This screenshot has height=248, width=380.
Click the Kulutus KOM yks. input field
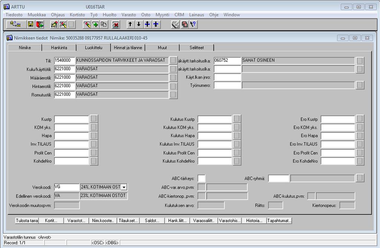[215, 127]
